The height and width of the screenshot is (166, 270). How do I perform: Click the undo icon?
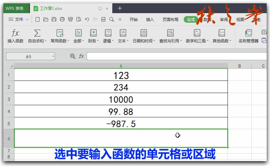pos(87,19)
